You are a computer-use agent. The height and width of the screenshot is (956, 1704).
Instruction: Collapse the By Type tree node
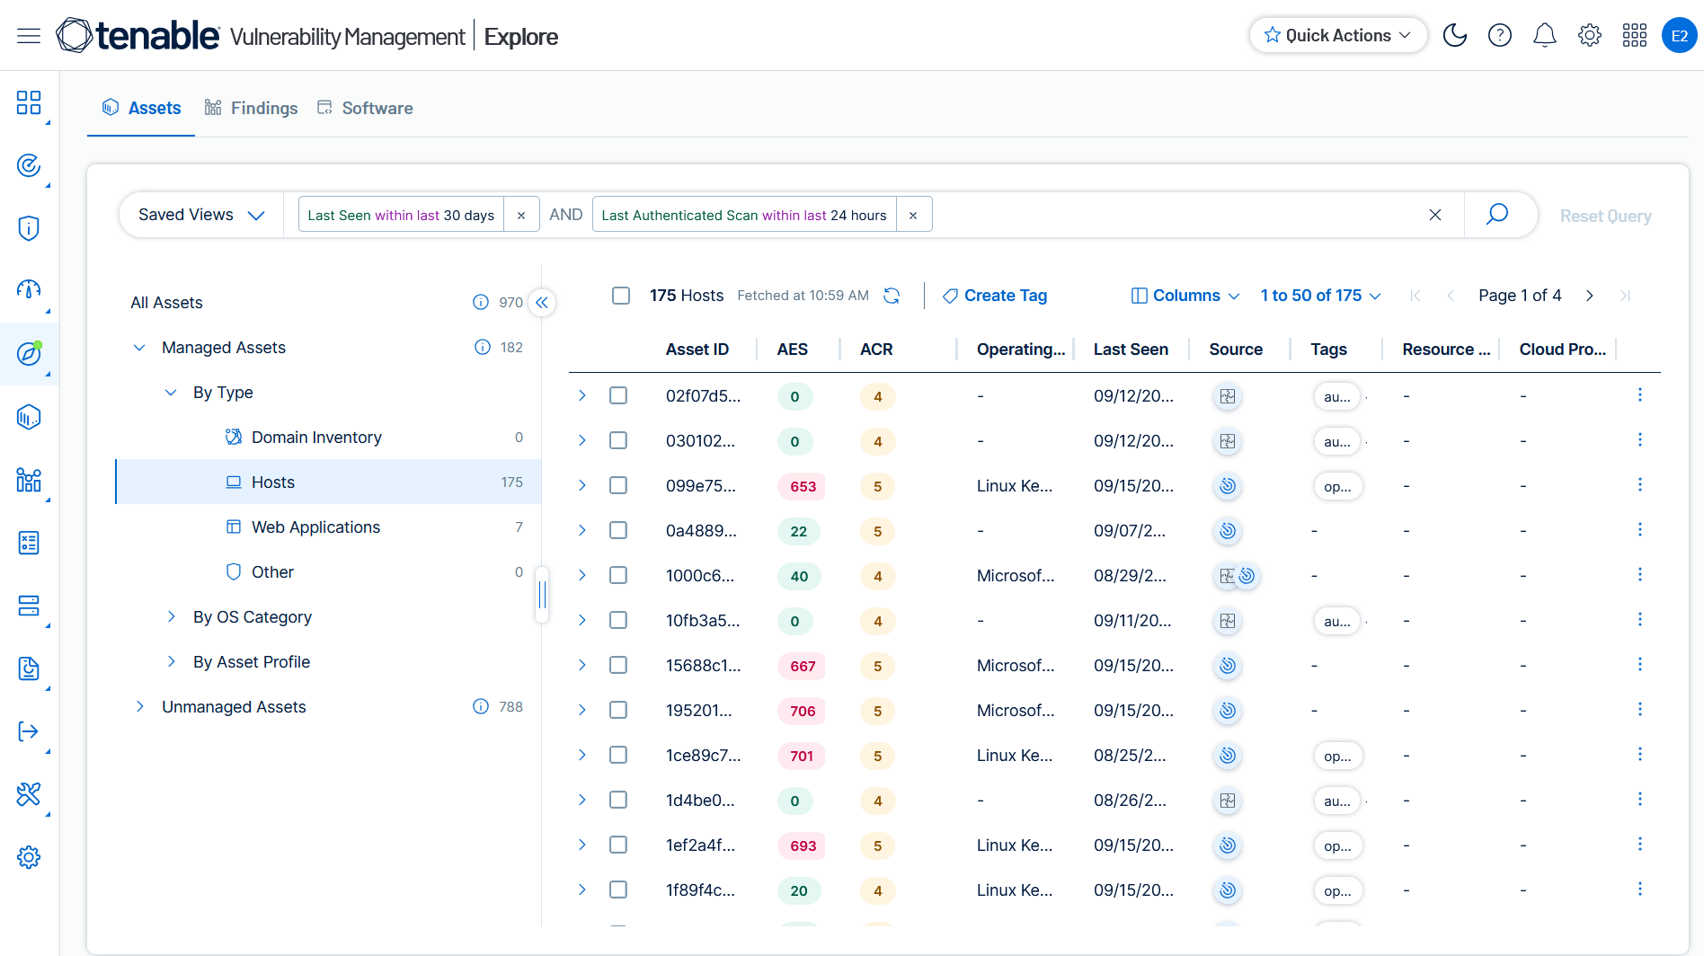tap(171, 393)
